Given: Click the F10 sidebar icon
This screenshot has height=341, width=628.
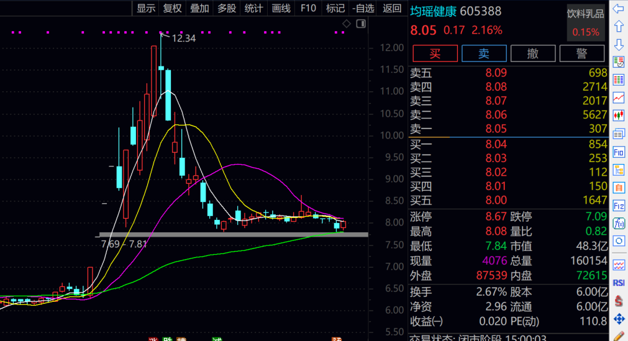Looking at the screenshot, I should 619,152.
